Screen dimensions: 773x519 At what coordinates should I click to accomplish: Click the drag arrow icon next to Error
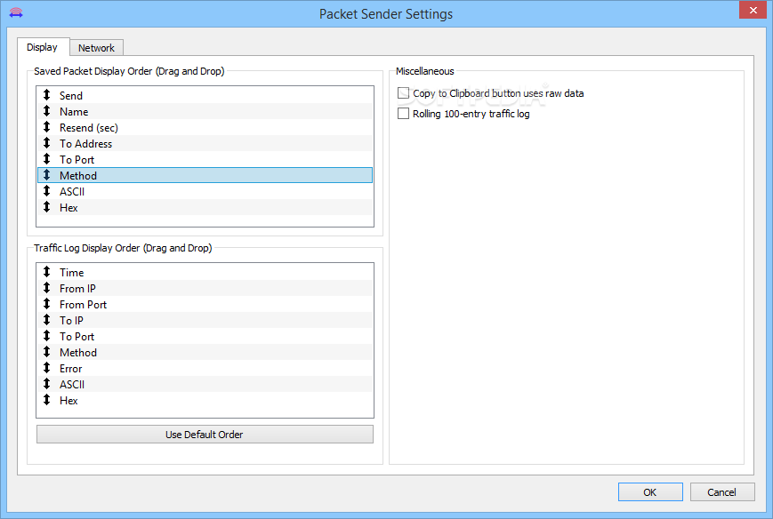point(46,367)
